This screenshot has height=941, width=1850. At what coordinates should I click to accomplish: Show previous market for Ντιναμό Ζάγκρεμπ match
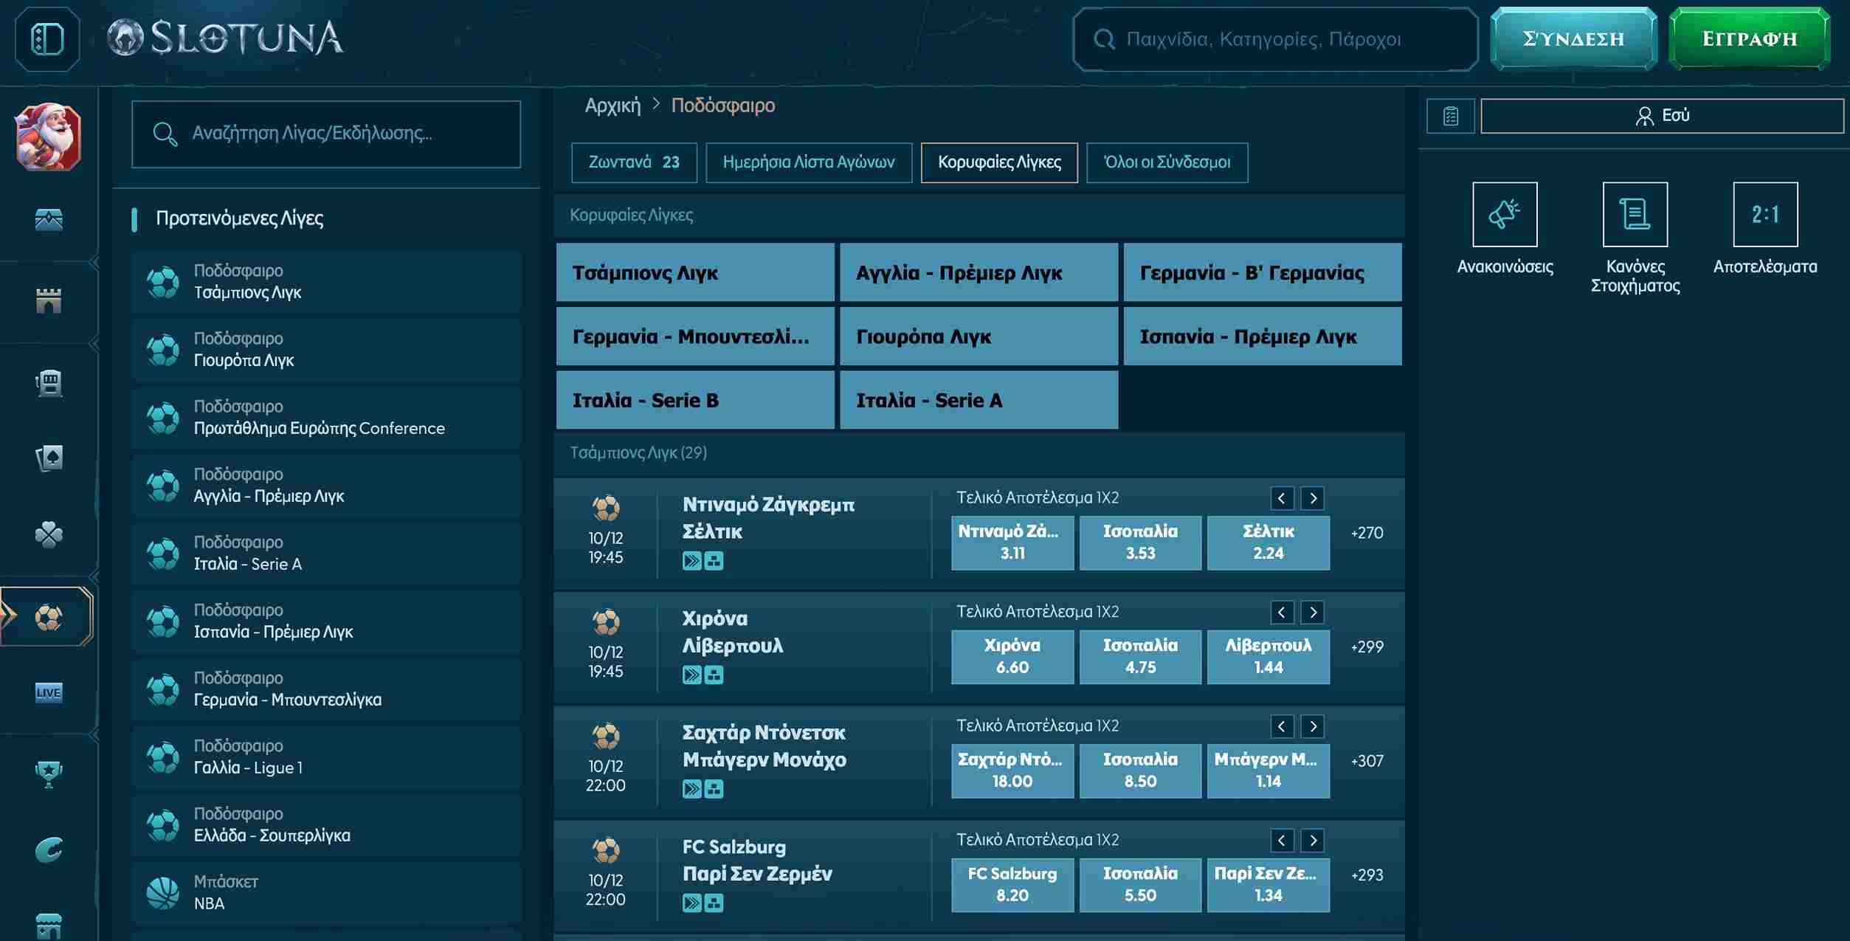click(1282, 498)
